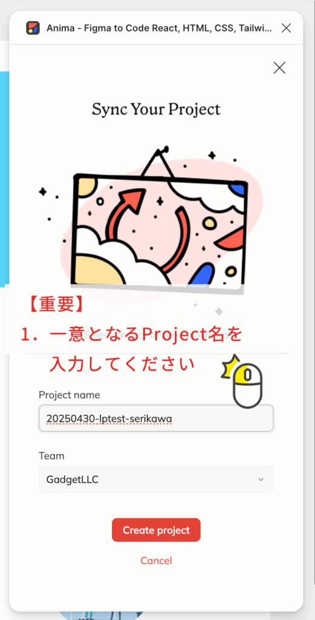Focus the Project name input field

(156, 418)
